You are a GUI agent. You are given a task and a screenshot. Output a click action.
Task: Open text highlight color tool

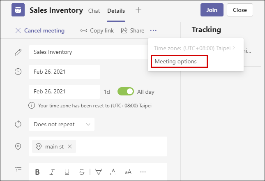(99, 172)
